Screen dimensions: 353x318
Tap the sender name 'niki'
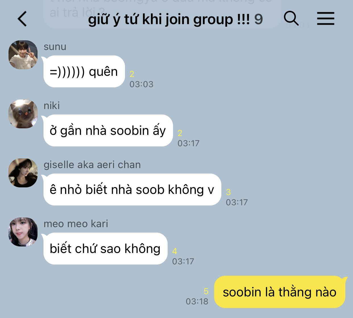point(52,106)
